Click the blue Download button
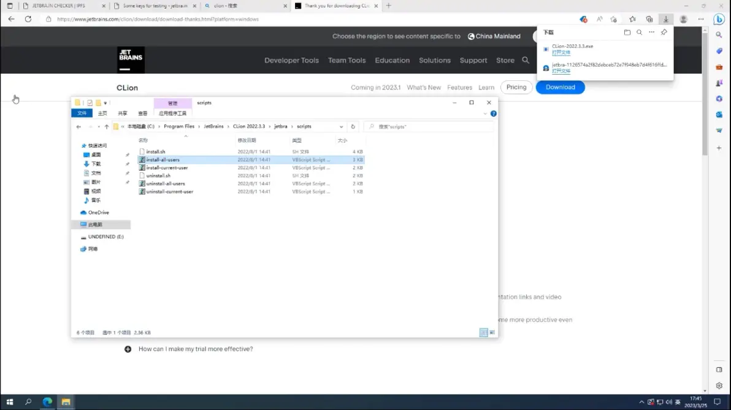This screenshot has width=731, height=410. click(560, 87)
